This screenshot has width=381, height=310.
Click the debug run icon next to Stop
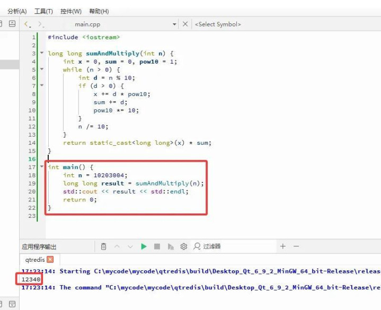coord(171,246)
